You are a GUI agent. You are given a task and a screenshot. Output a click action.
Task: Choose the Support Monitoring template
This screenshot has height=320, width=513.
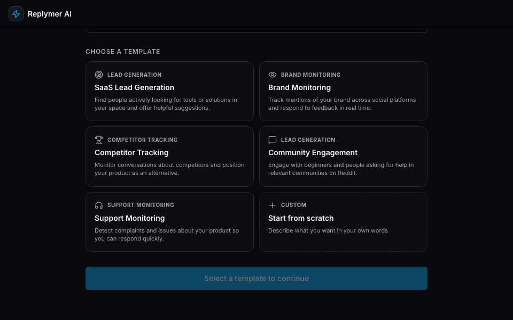[x=169, y=221]
